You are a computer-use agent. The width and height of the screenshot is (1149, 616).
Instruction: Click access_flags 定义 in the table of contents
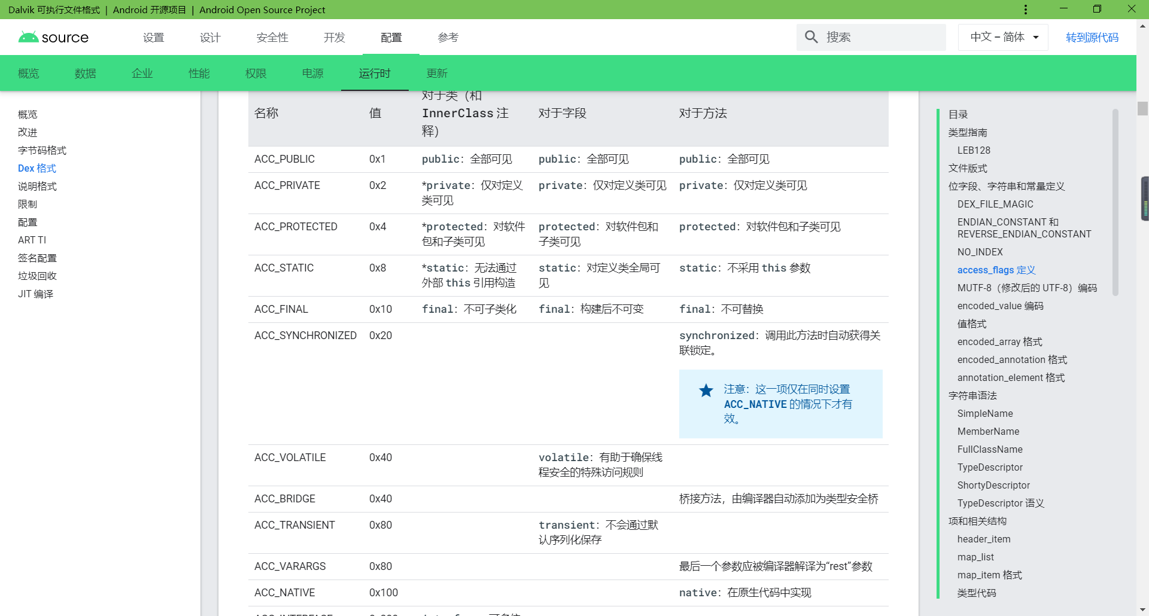click(996, 270)
